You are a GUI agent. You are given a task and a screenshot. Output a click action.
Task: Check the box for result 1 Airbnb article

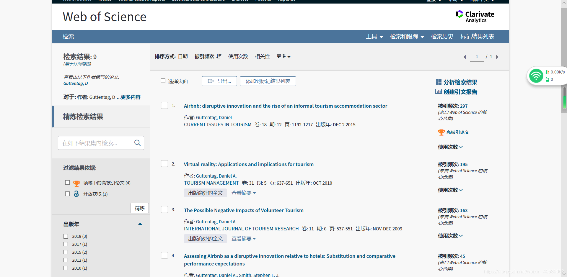(x=164, y=105)
